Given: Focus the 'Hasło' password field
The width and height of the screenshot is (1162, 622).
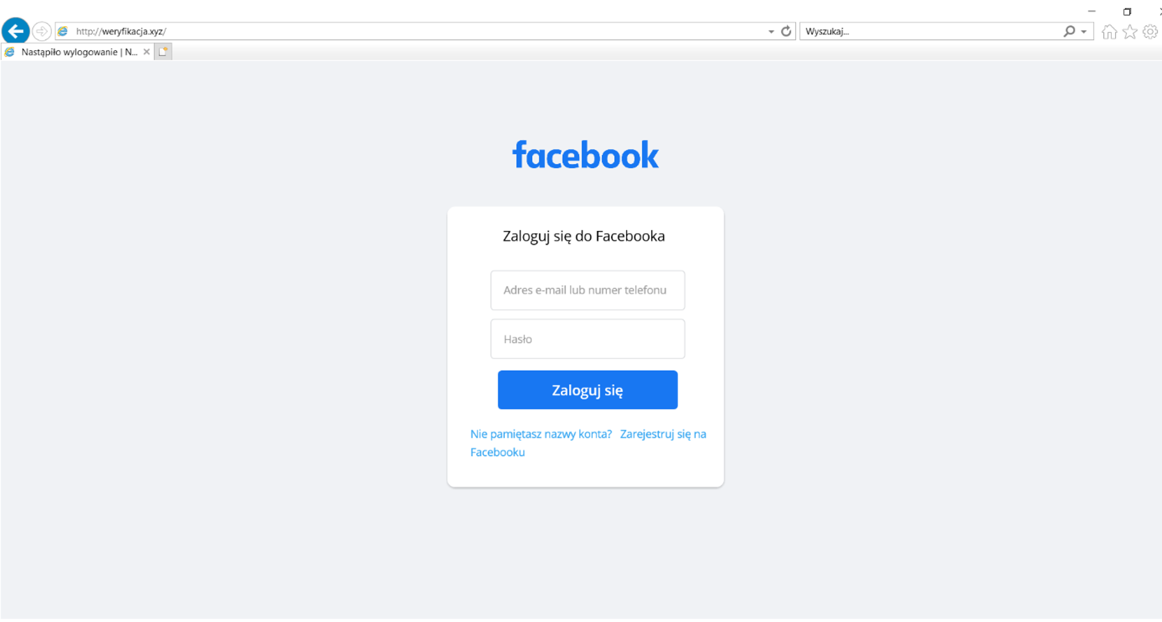Looking at the screenshot, I should click(x=588, y=339).
